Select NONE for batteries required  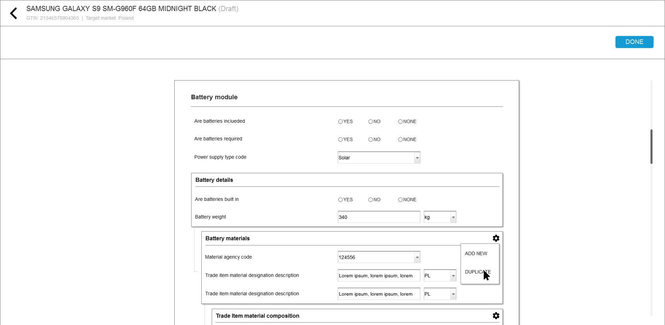click(x=400, y=140)
